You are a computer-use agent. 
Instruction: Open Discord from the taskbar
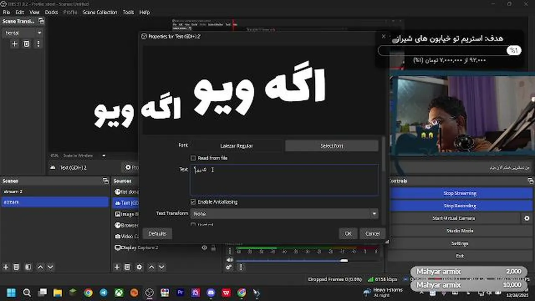click(x=211, y=292)
